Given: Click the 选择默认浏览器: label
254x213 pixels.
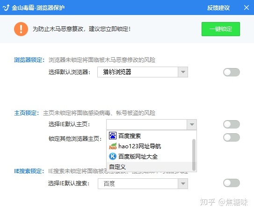Looking at the screenshot, I should click(69, 72).
